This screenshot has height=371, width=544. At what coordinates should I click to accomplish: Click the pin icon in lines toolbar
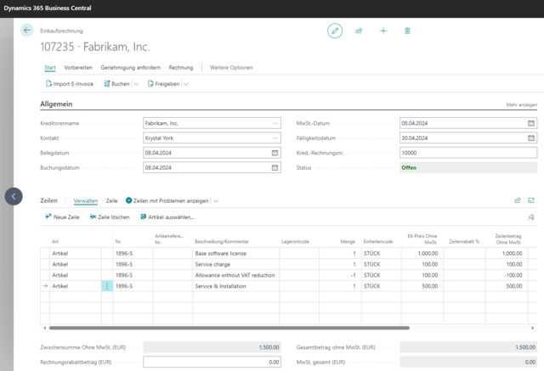(x=531, y=217)
